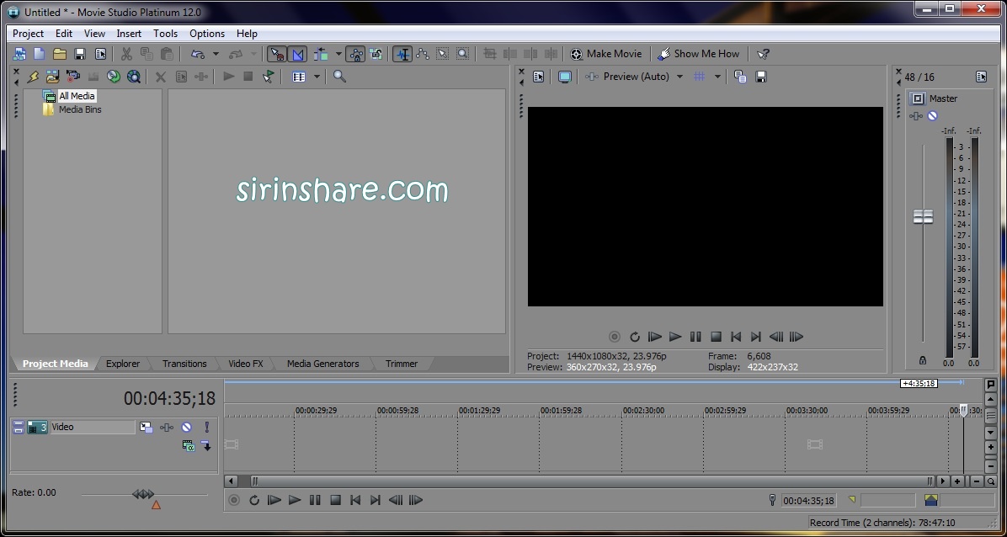Switch to the Explorer tab
The width and height of the screenshot is (1007, 537).
coord(123,364)
